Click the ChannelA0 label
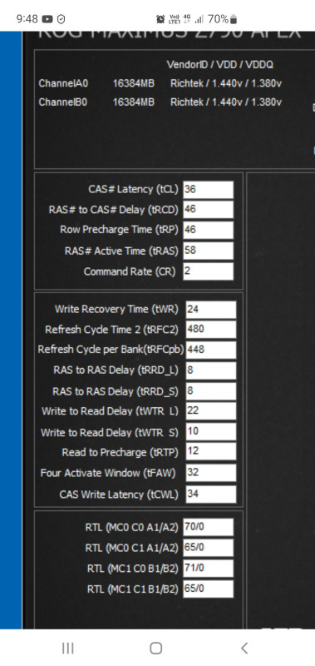This screenshot has width=315, height=666. click(x=64, y=84)
